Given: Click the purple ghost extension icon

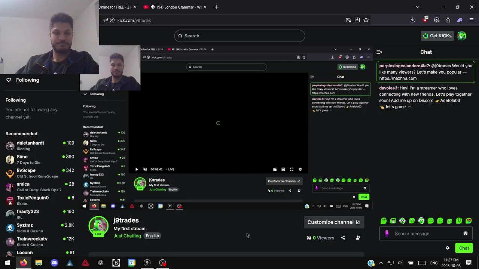Looking at the screenshot, I should [460, 20].
